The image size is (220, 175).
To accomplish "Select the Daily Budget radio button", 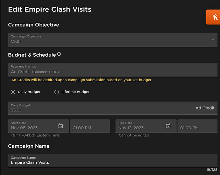I will pyautogui.click(x=13, y=92).
